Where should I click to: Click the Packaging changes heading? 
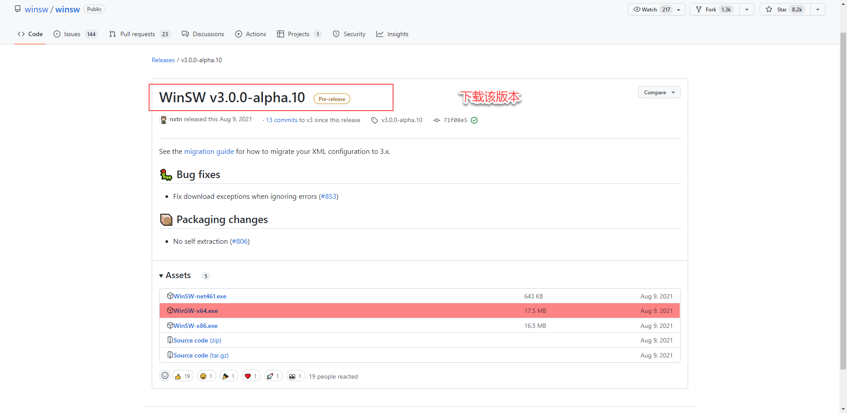point(222,220)
